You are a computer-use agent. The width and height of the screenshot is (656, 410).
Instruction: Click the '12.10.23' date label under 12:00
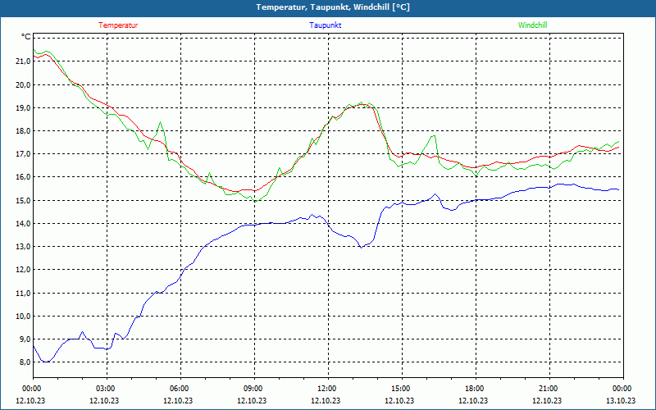(326, 400)
